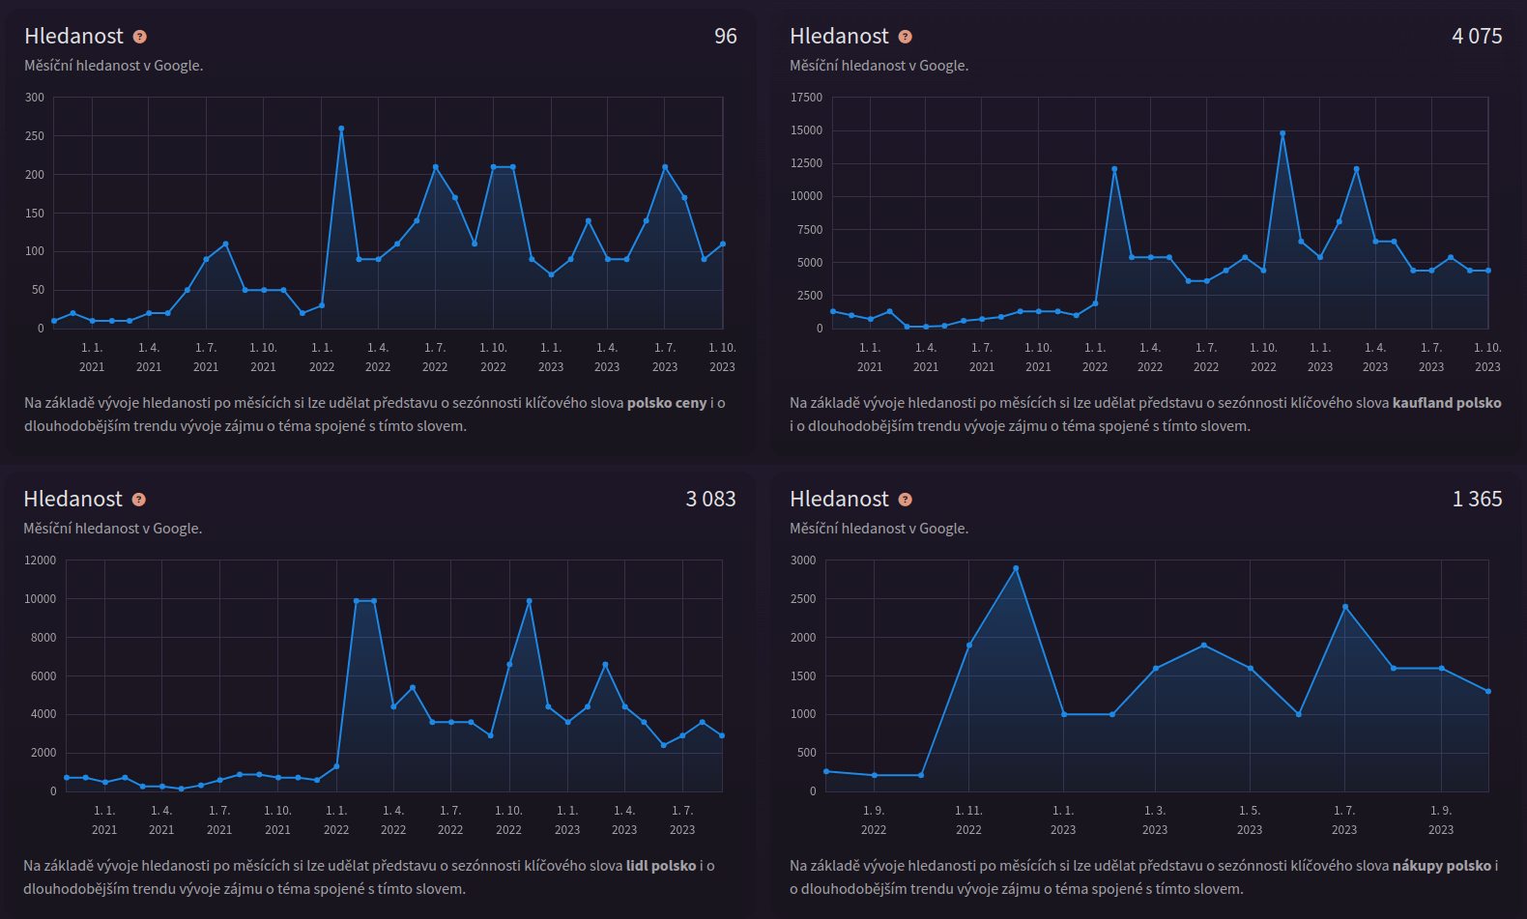The image size is (1527, 919).
Task: Click 'Měsíční hledanost v Google.' in polsko ceny panel
Action: point(114,66)
